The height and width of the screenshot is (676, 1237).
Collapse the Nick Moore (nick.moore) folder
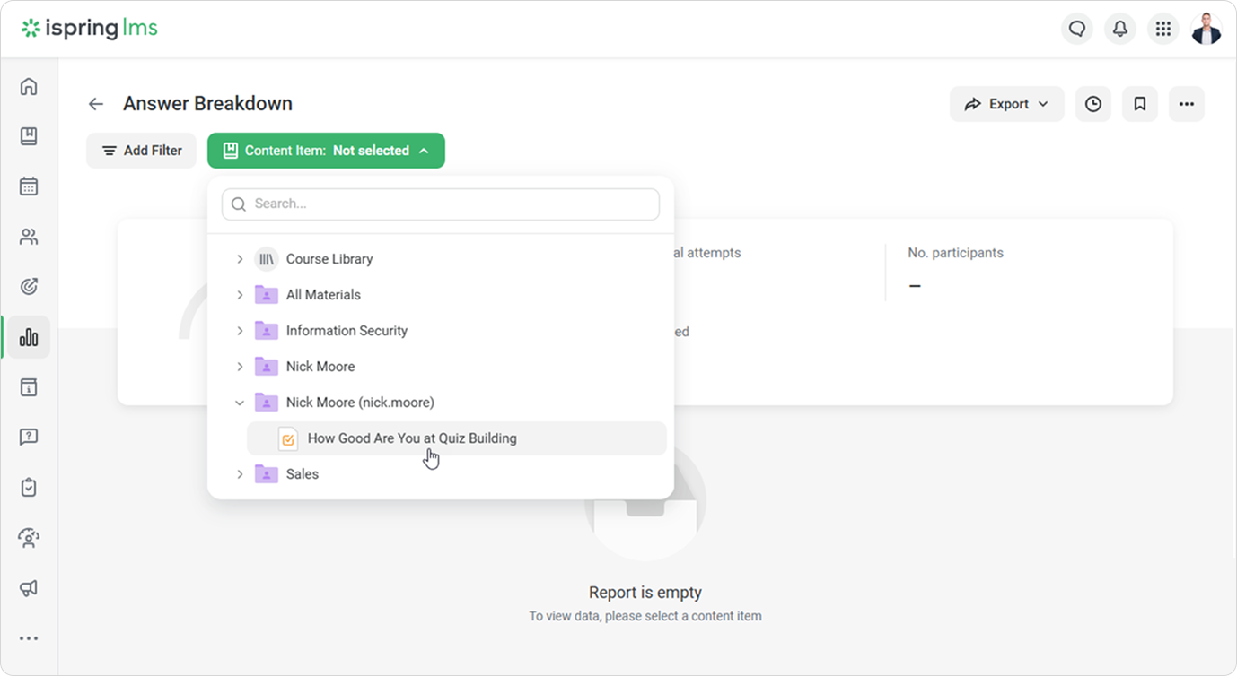pos(240,403)
